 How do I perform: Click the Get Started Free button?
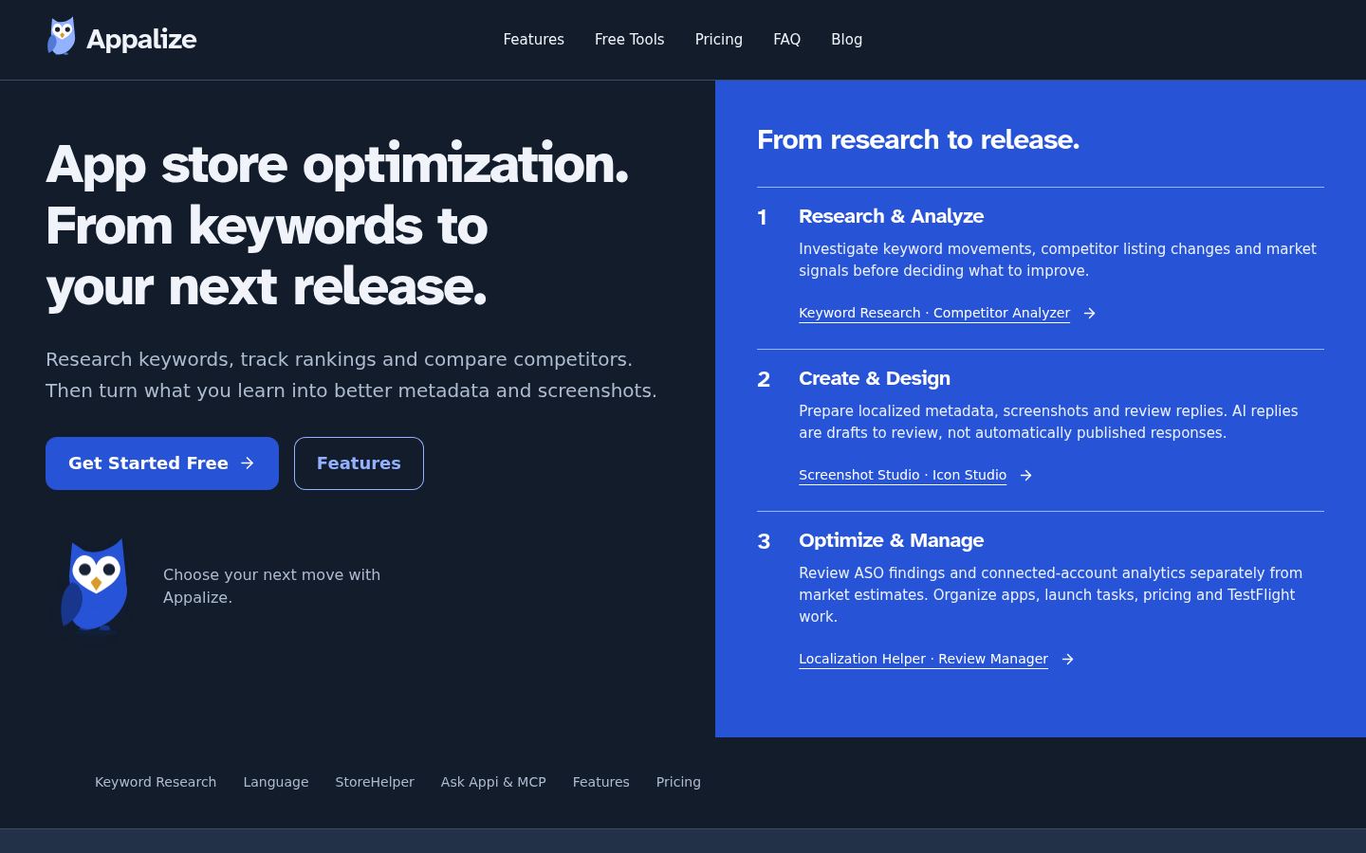click(162, 463)
